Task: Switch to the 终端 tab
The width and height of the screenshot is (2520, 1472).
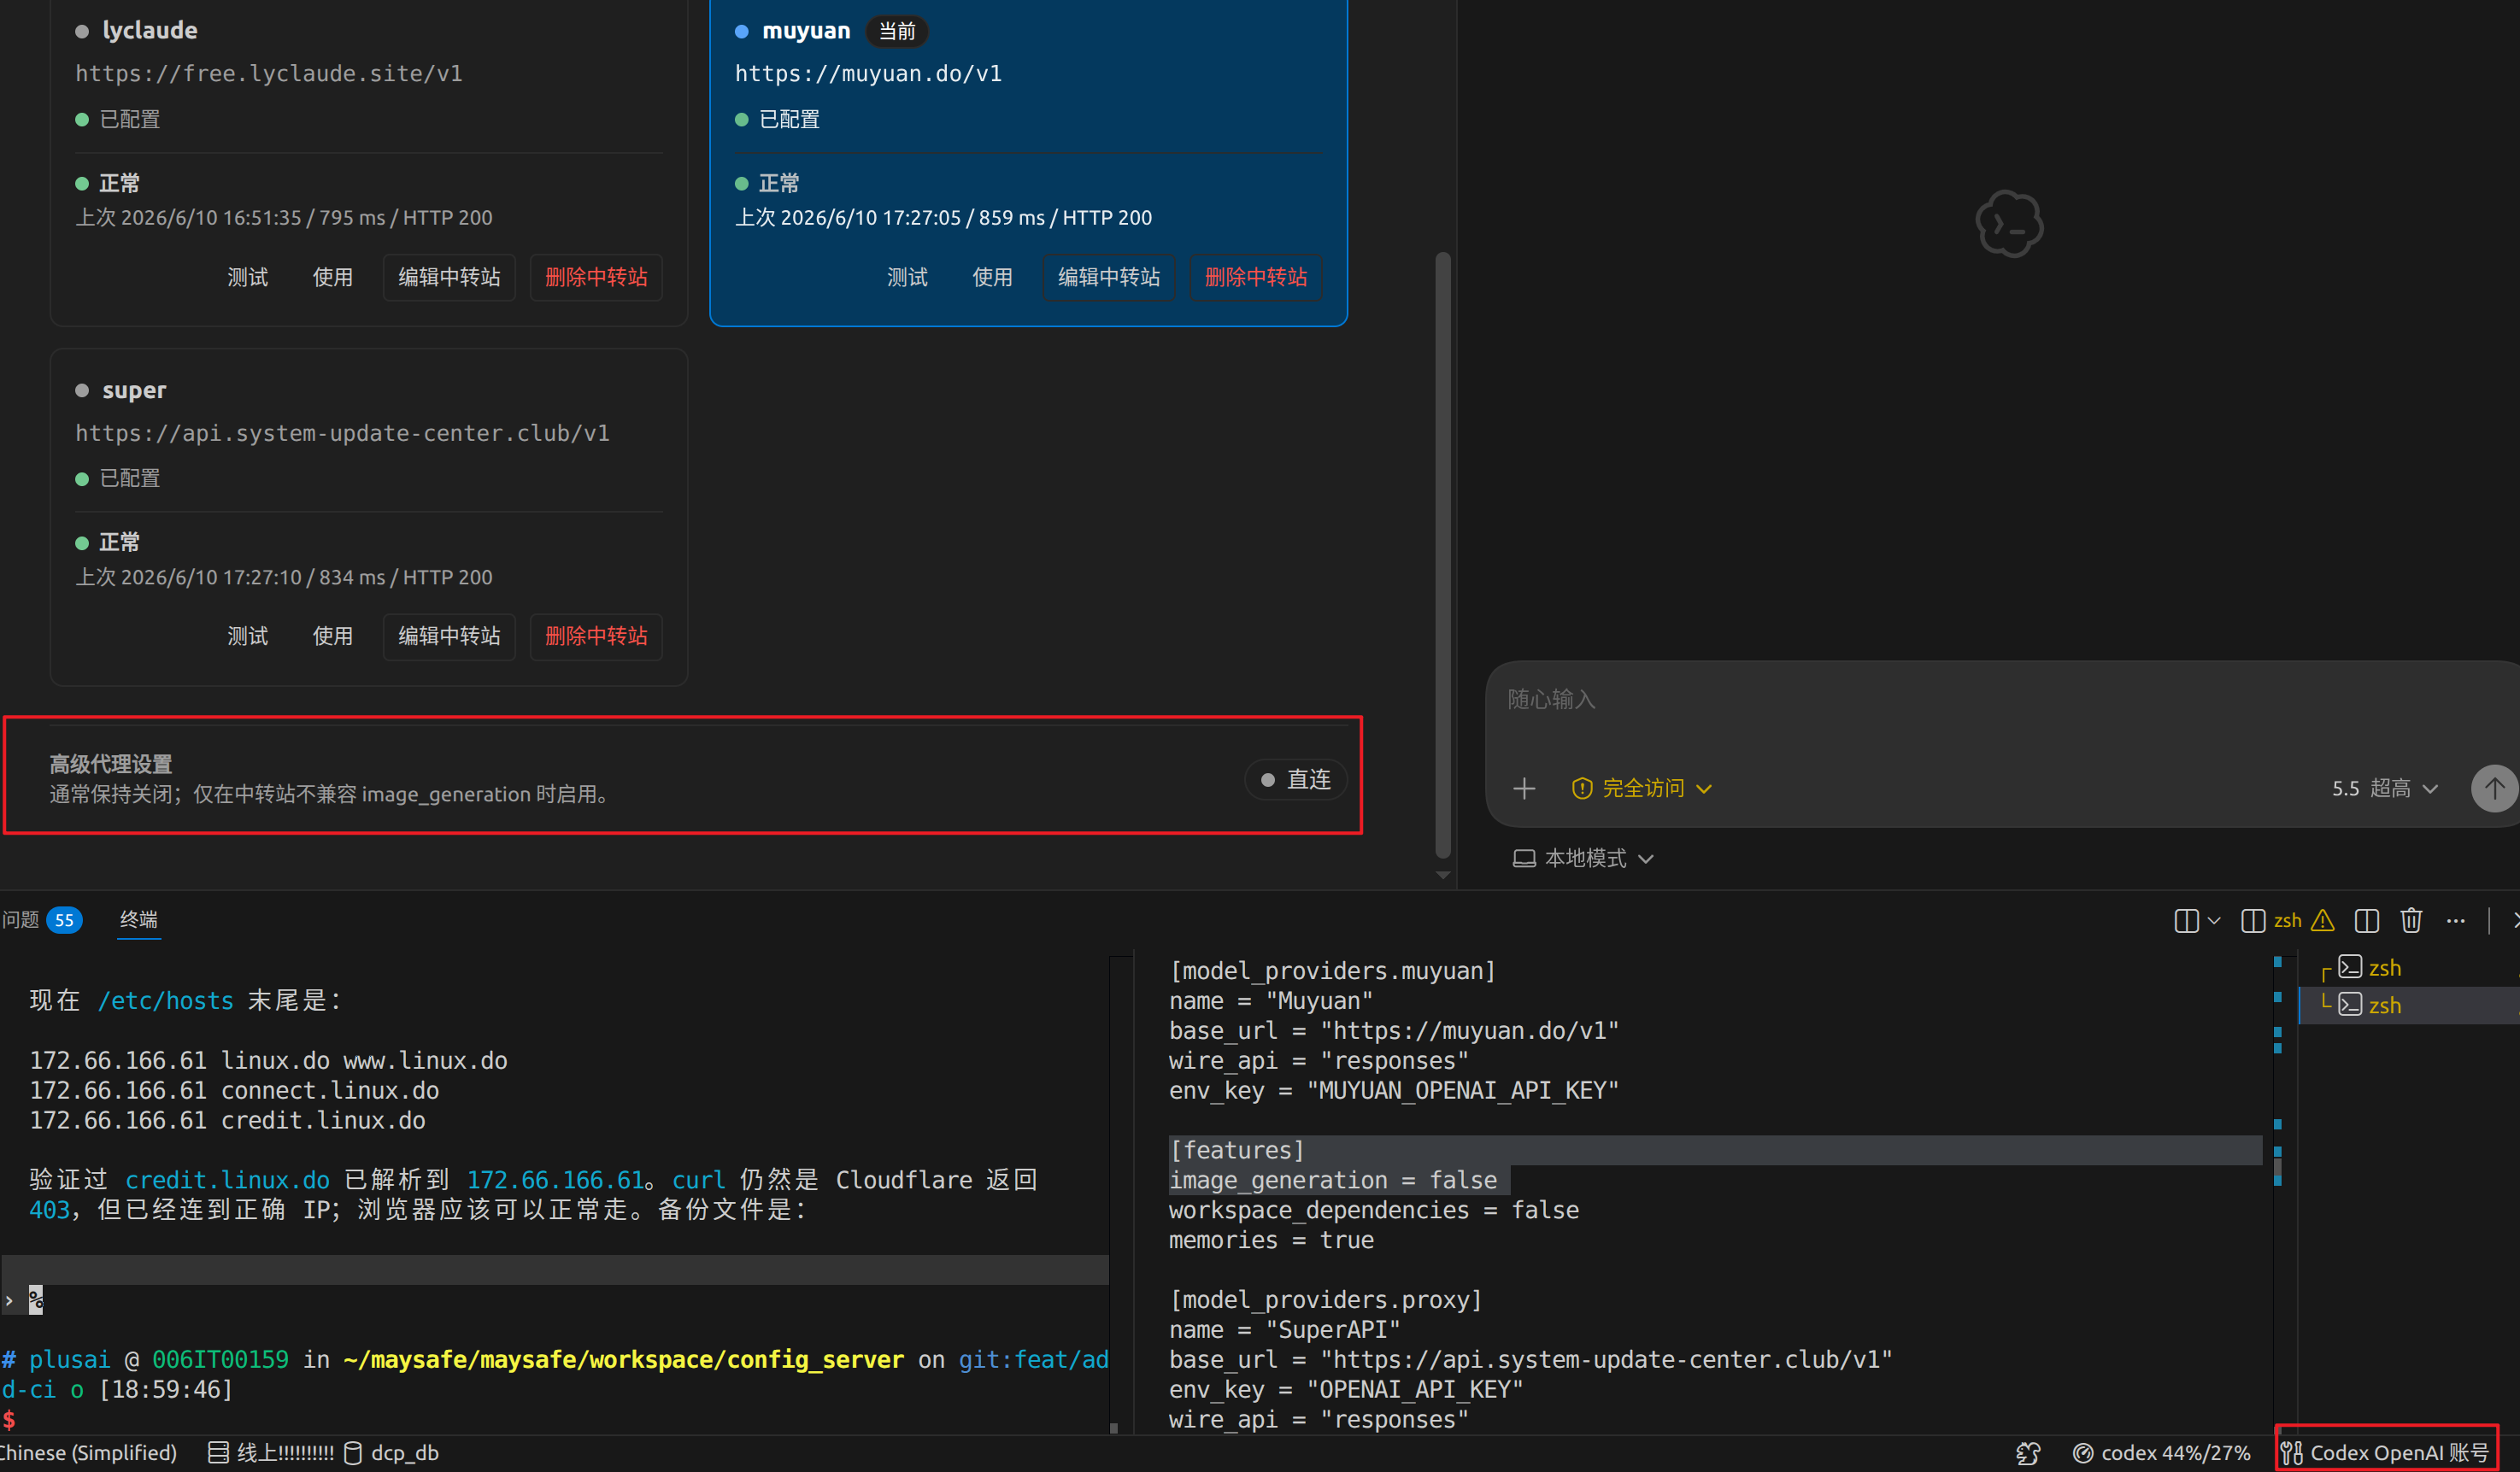Action: coord(139,920)
